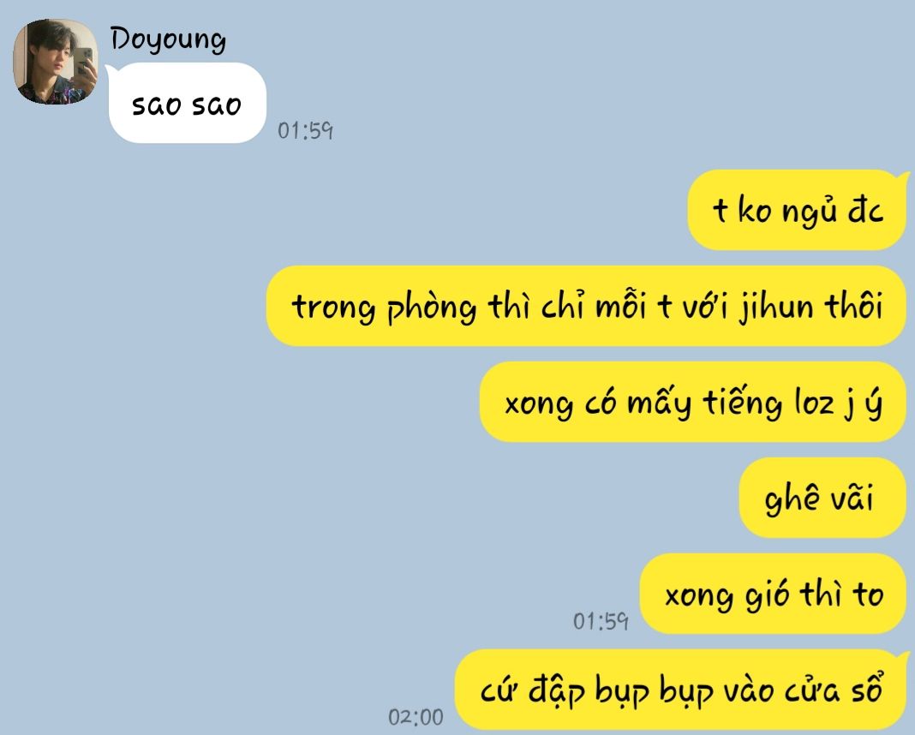Click the word 'trong' starting the long message
The image size is (915, 735).
point(334,308)
